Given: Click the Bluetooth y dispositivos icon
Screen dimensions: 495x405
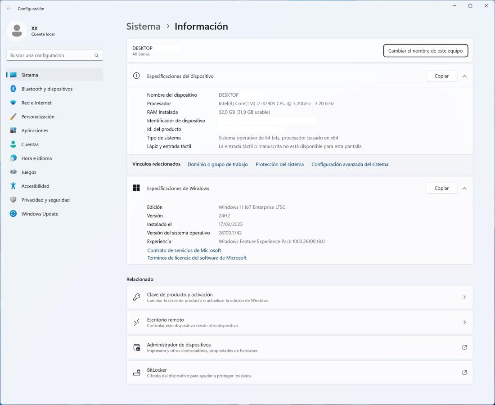Looking at the screenshot, I should (x=13, y=89).
